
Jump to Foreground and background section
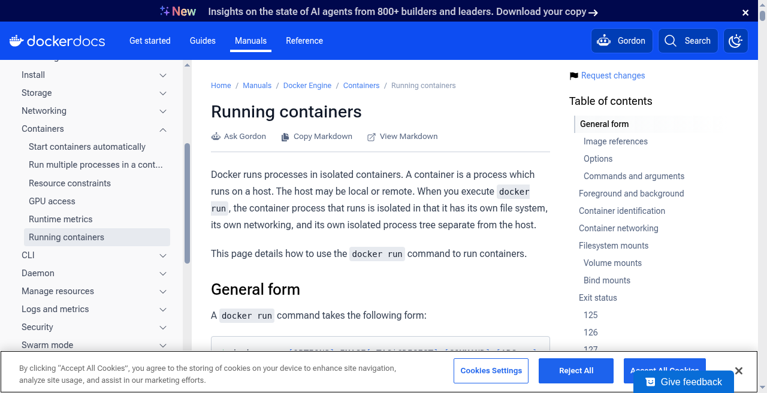[632, 194]
